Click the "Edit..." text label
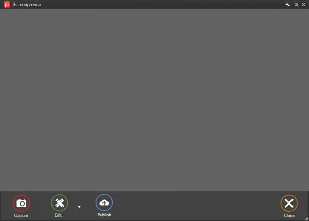The width and height of the screenshot is (309, 221). (60, 215)
